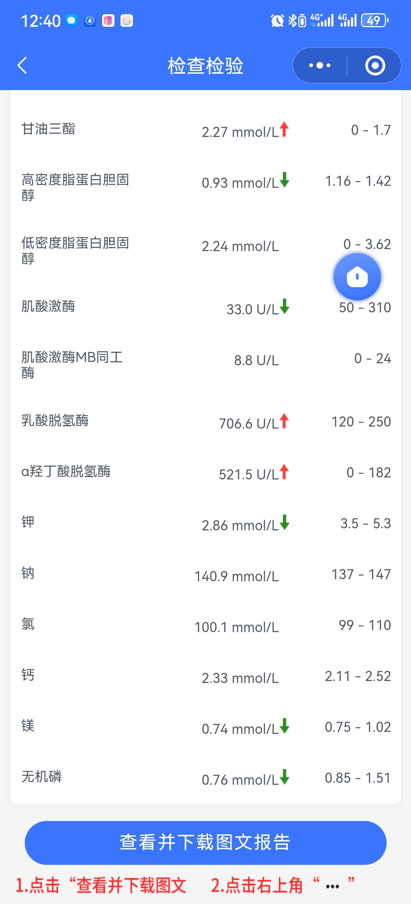Tap the battery indicator in status bar
Image resolution: width=411 pixels, height=904 pixels.
pyautogui.click(x=375, y=21)
